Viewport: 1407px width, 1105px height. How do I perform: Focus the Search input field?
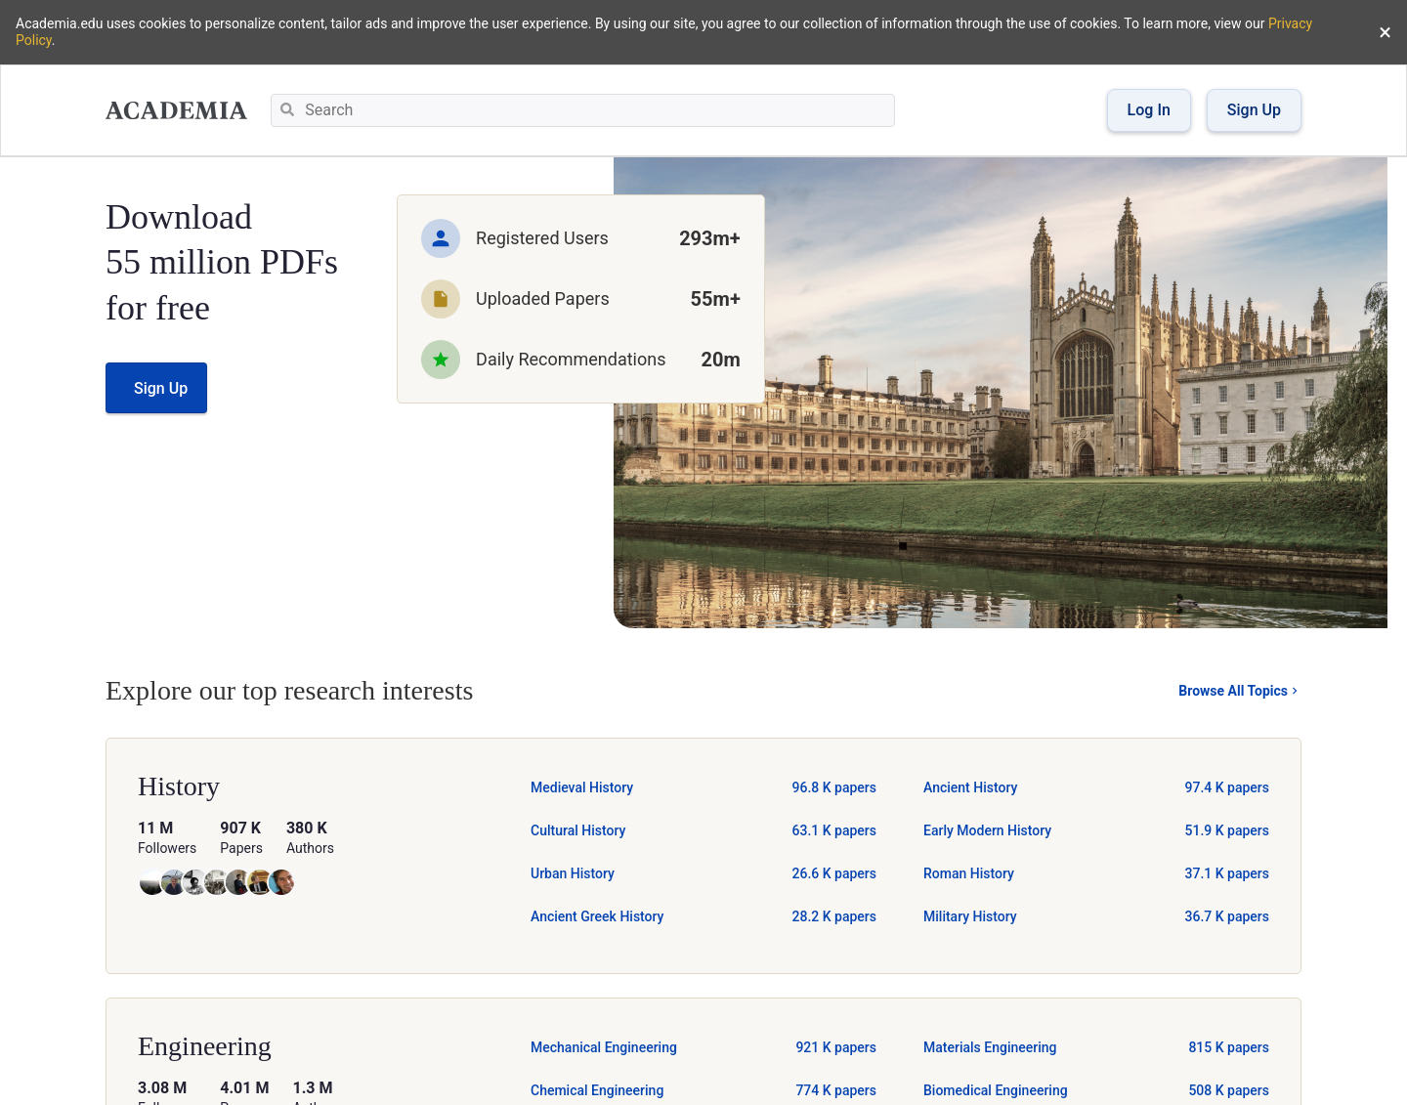coord(582,110)
